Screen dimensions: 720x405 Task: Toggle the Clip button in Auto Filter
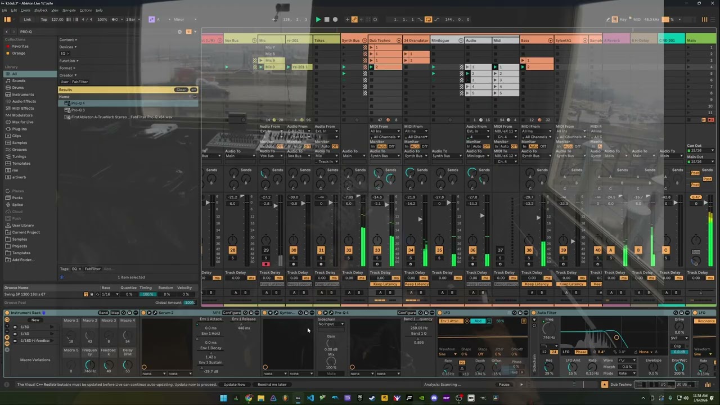tap(677, 346)
